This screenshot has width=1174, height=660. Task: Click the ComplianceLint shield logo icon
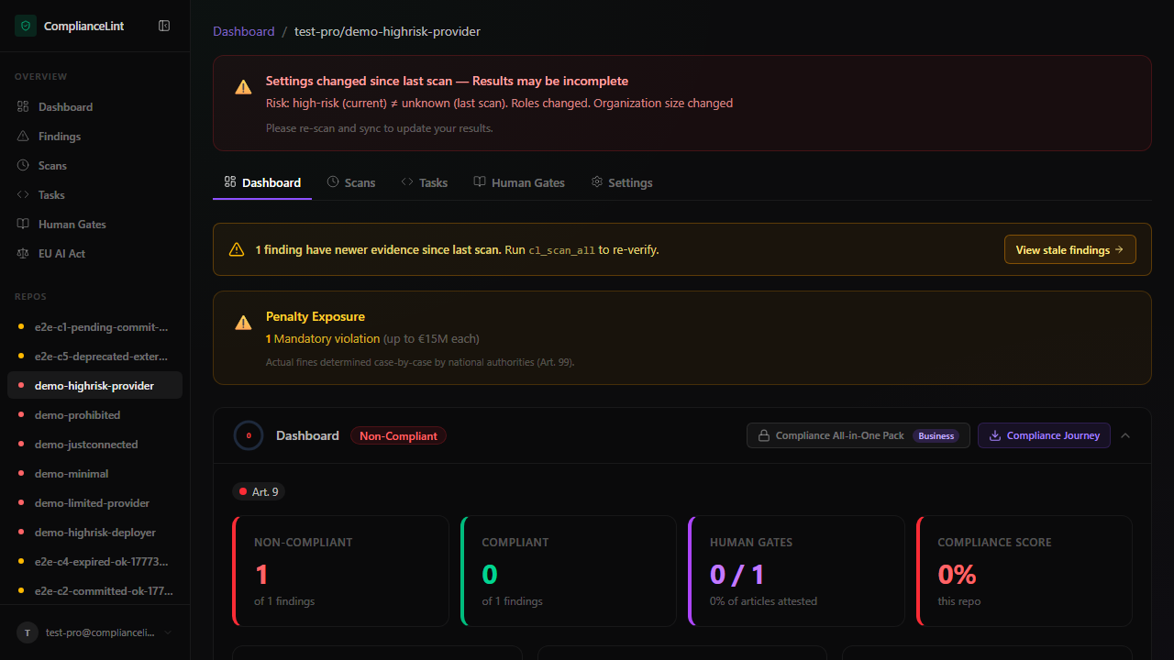[x=26, y=27]
